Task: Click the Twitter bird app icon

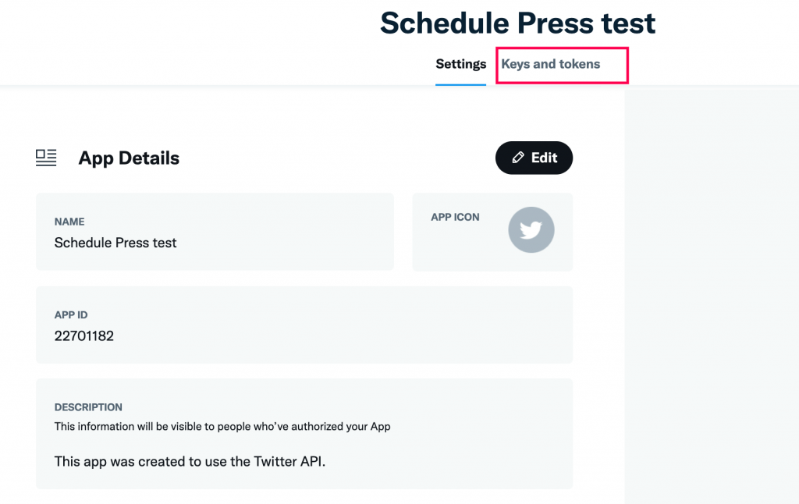Action: (x=531, y=230)
